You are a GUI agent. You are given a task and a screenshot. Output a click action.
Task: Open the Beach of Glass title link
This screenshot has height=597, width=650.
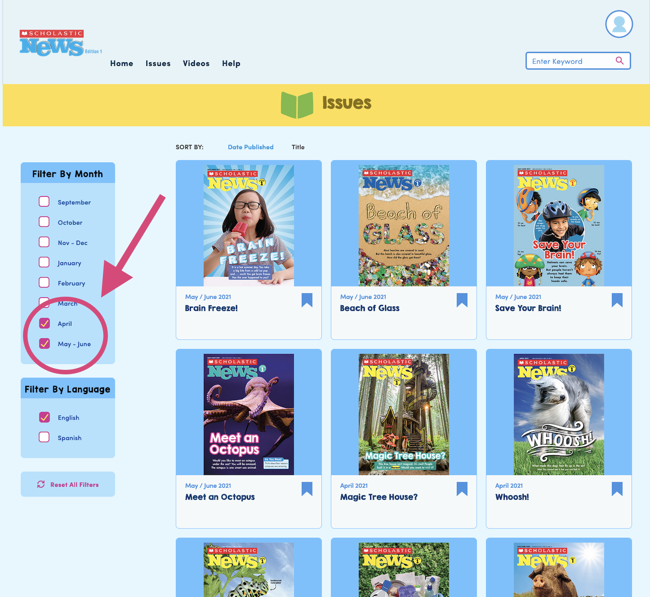(x=370, y=308)
